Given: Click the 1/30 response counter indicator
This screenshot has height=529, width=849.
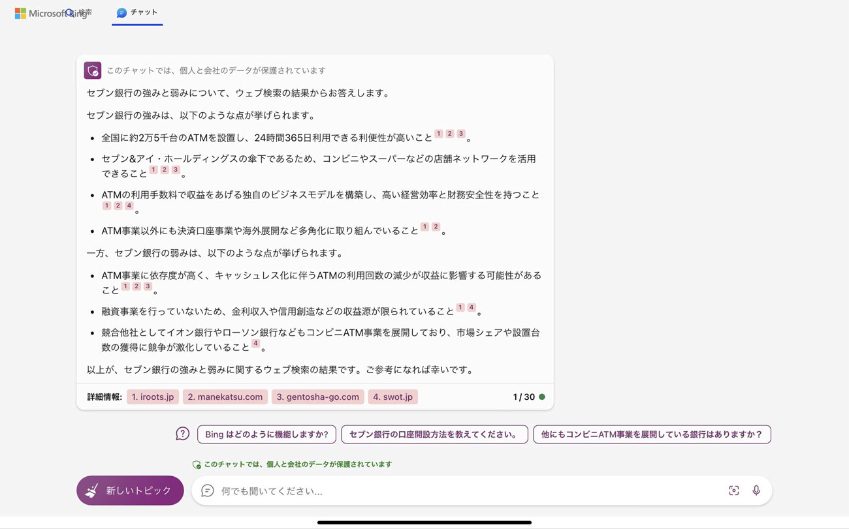Looking at the screenshot, I should (x=524, y=397).
